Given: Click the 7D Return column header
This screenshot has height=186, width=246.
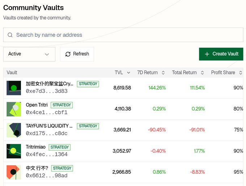Looking at the screenshot, I should pyautogui.click(x=148, y=73).
